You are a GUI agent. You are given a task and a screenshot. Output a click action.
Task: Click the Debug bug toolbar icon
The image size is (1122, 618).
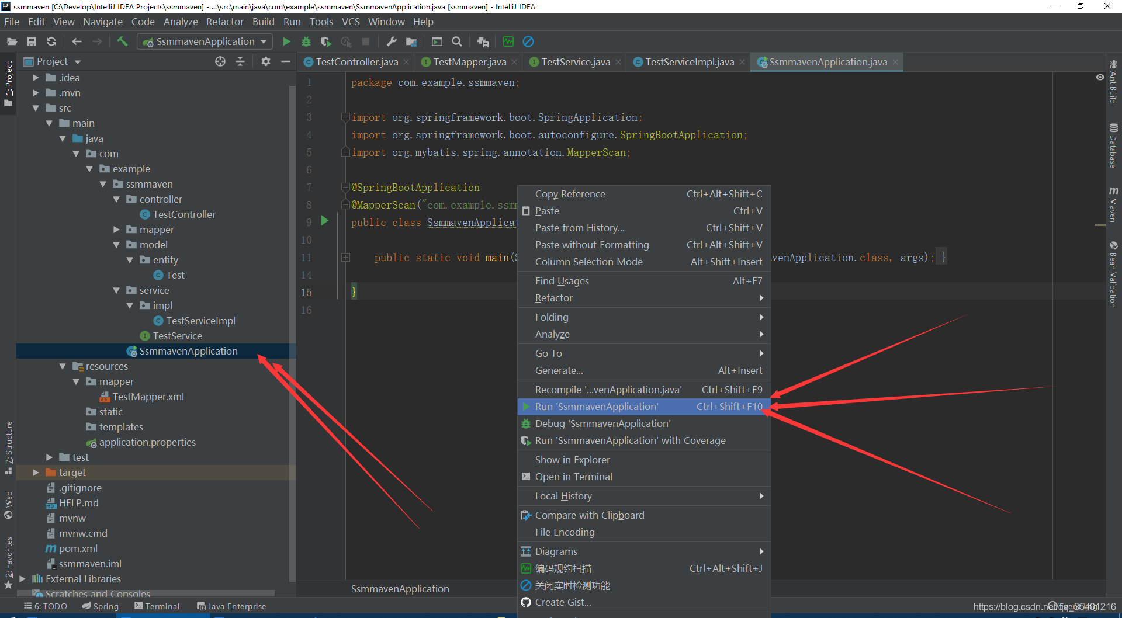(306, 41)
